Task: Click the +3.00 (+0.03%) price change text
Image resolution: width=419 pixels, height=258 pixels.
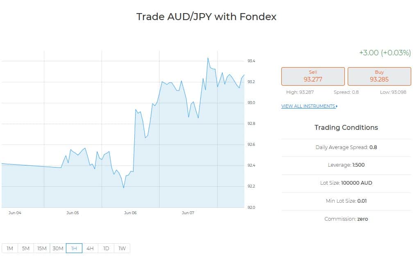Action: (x=385, y=52)
